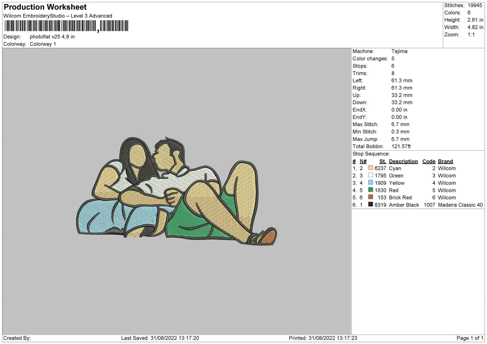Click the Brick Red thread swatch
Screen dimensions: 487x344
371,197
